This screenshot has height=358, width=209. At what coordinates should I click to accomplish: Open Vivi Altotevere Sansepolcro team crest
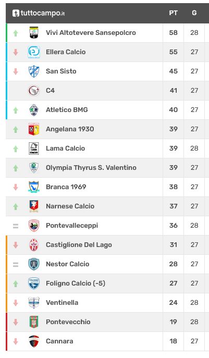34,33
